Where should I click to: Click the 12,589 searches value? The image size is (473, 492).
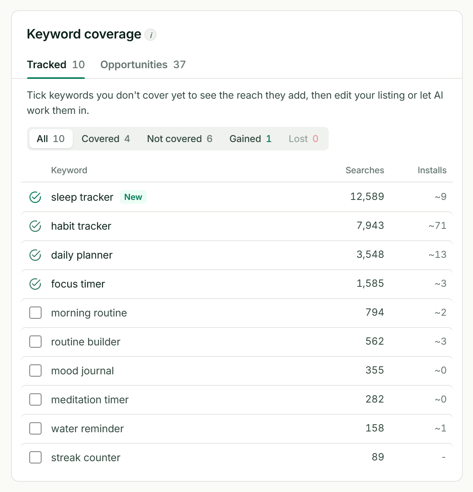[x=367, y=196]
